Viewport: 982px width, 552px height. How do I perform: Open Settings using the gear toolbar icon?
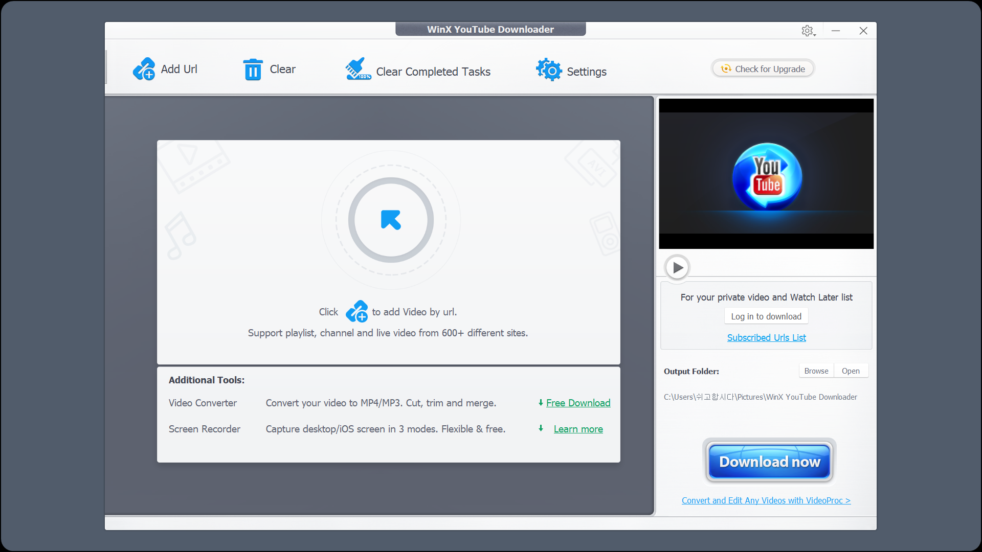pos(549,70)
